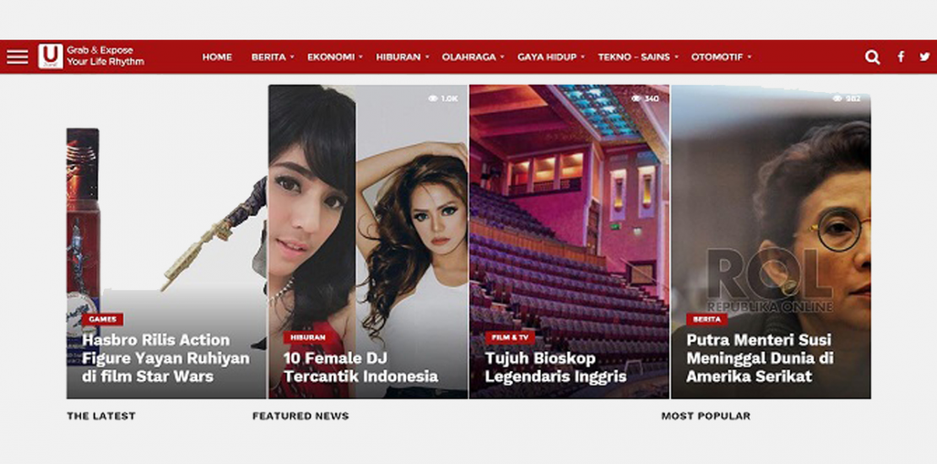Click the eye view counter showing 340
This screenshot has width=937, height=464.
(x=645, y=99)
